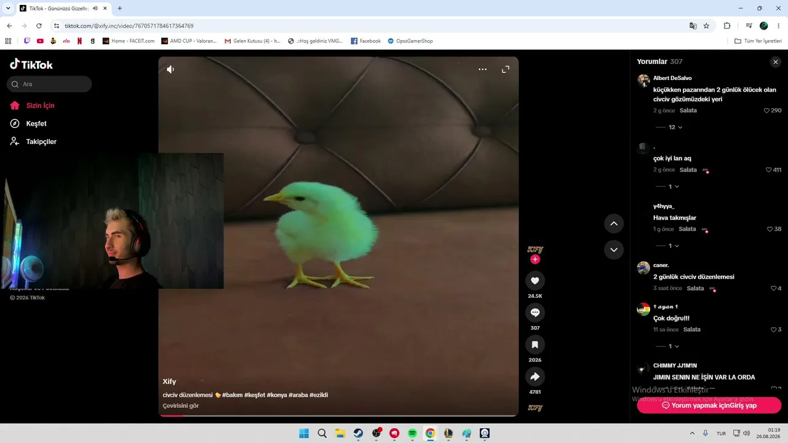Image resolution: width=788 pixels, height=443 pixels.
Task: Open the Takipçiler page
Action: (x=33, y=142)
